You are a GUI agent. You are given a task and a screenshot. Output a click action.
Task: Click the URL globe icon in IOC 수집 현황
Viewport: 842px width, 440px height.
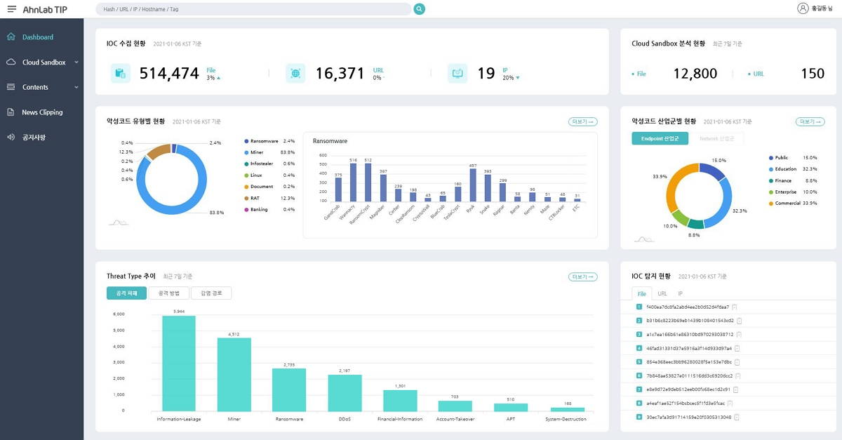point(295,73)
